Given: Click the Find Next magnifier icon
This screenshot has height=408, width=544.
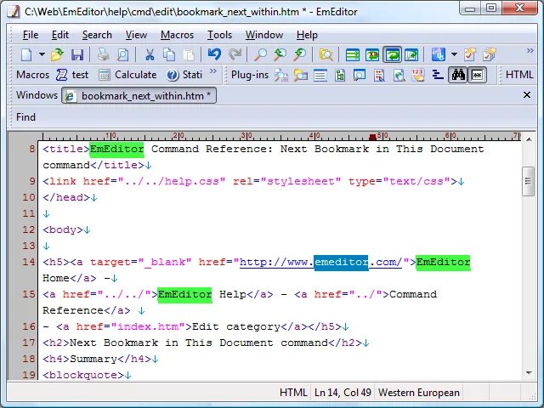Looking at the screenshot, I should 280,54.
